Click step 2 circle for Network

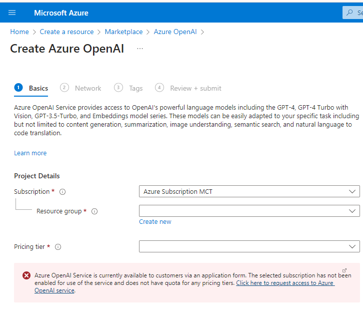64,88
